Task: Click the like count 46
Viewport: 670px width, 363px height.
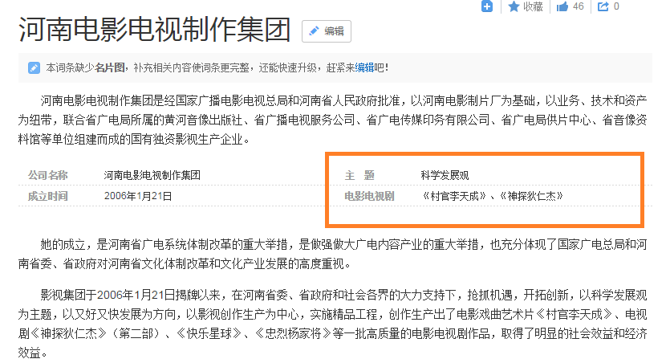Action: [x=579, y=6]
